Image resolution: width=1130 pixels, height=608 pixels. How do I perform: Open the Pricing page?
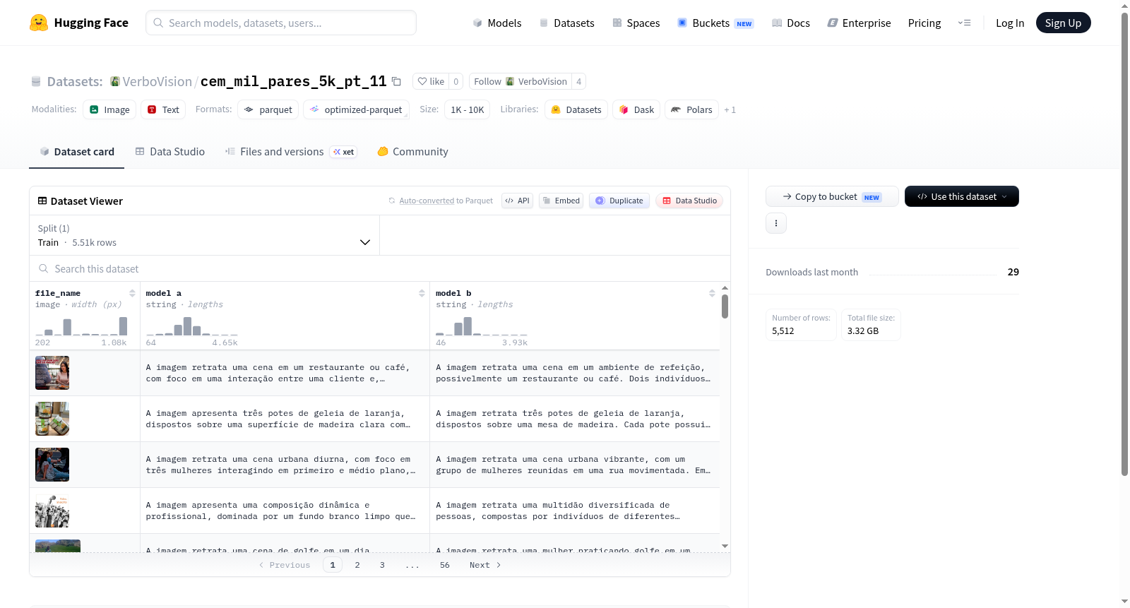[924, 23]
